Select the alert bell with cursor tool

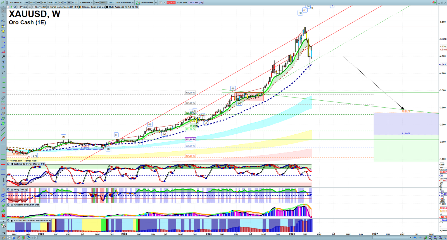[x=3, y=26]
